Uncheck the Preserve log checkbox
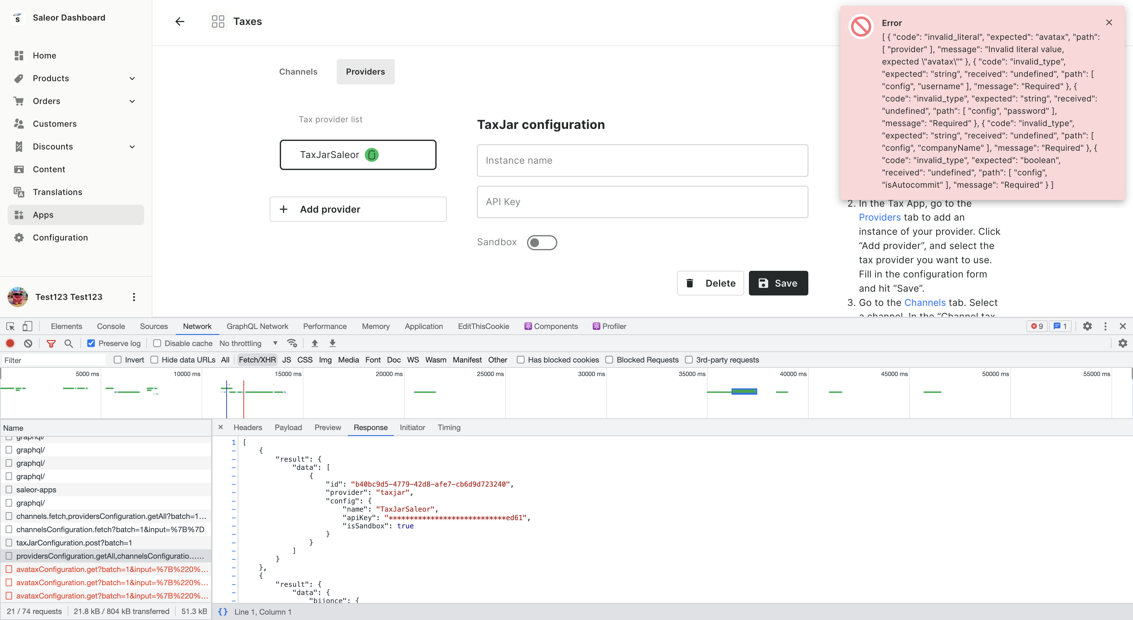1133x620 pixels. (x=91, y=343)
